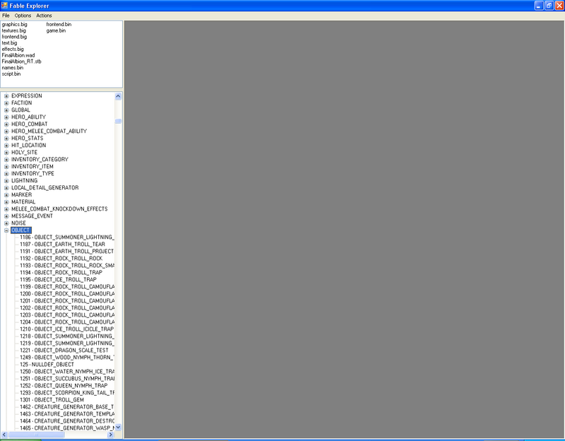Select frontend.big in the file list

click(14, 37)
